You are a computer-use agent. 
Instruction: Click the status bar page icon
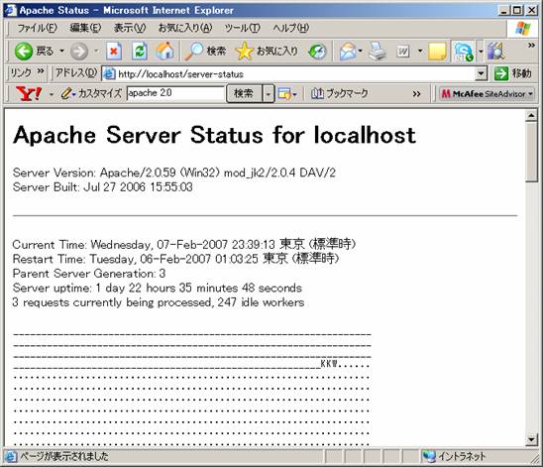pos(11,456)
